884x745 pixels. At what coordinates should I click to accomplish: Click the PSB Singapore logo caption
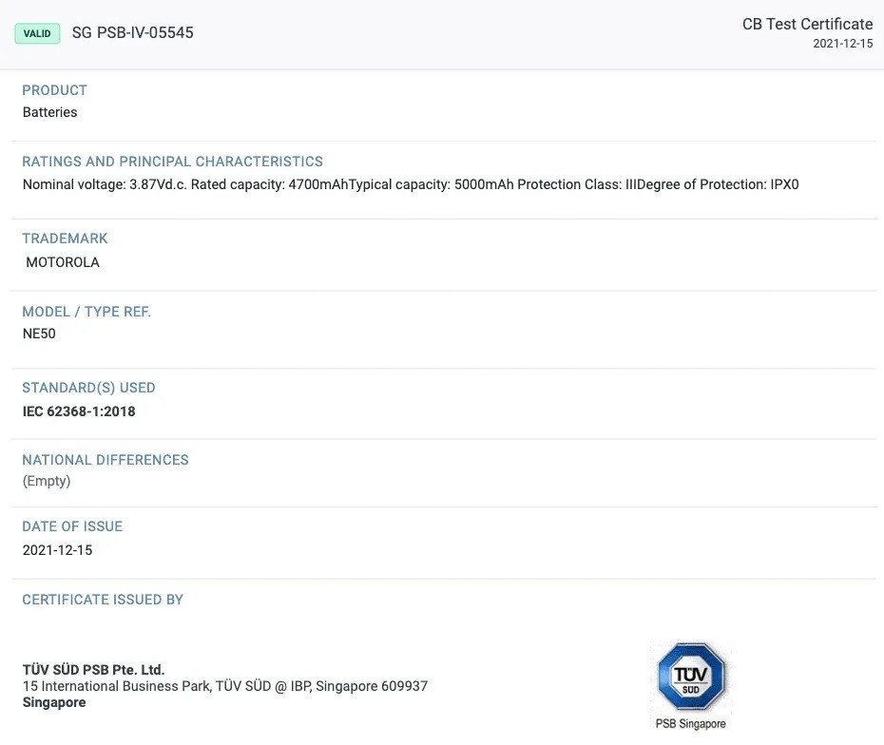pos(691,723)
